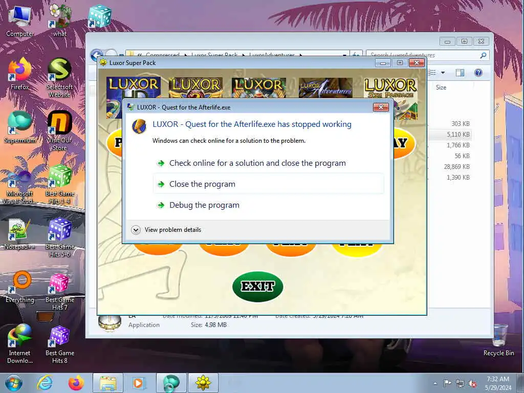
Task: Open Internet Download Manager shortcut
Action: tap(20, 343)
